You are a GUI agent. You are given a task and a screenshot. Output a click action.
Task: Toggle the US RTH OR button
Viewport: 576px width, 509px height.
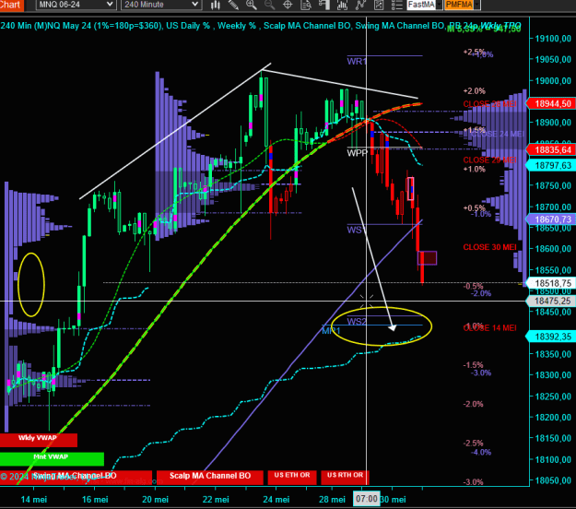[345, 477]
